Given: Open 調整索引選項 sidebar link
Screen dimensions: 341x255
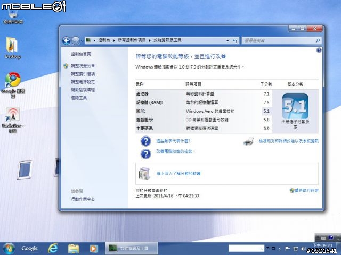Looking at the screenshot, I should [x=83, y=74].
